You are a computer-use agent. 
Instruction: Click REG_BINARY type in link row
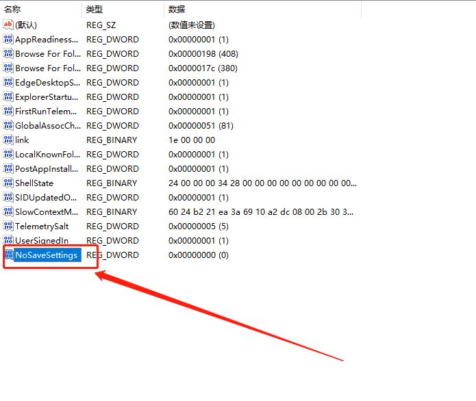click(x=112, y=140)
